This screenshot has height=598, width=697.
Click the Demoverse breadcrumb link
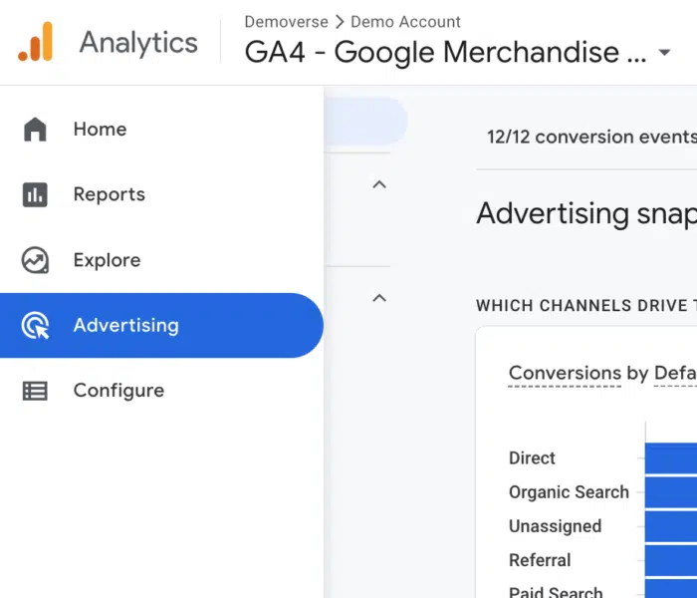[x=287, y=22]
